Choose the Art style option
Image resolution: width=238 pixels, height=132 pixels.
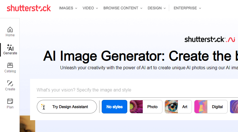pos(178,107)
